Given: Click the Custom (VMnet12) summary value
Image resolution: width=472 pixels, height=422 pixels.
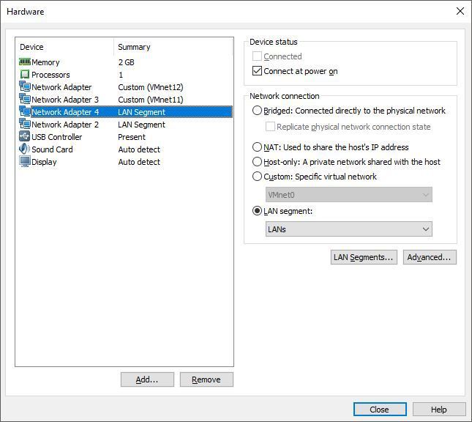Looking at the screenshot, I should click(x=151, y=87).
